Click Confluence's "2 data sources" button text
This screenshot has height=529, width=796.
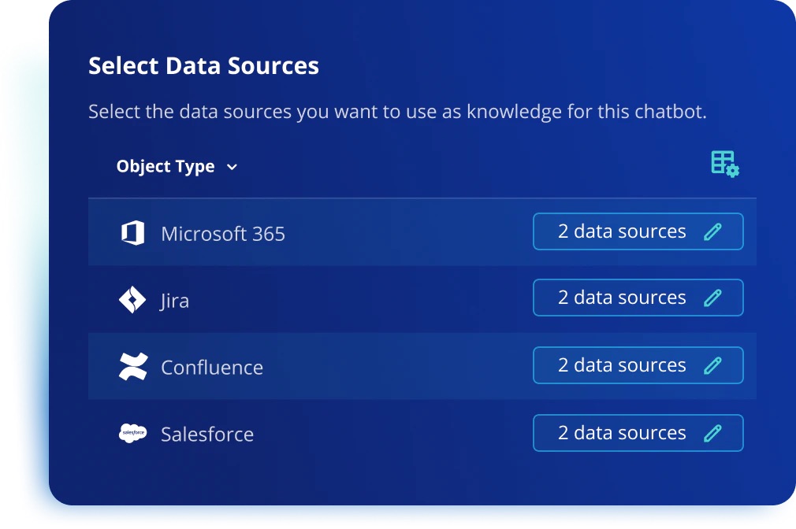(622, 365)
